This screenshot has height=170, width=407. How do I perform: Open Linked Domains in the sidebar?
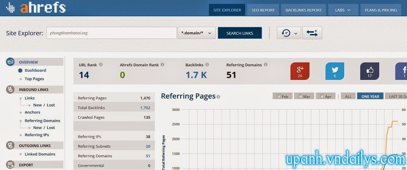(40, 154)
